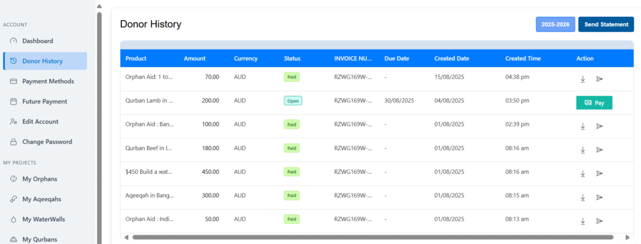Click the 04:38 pm created time cell

point(517,76)
